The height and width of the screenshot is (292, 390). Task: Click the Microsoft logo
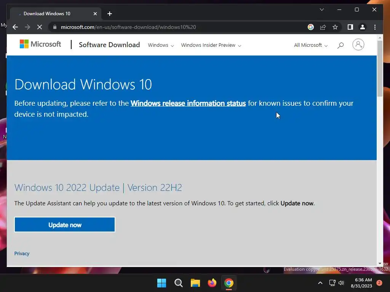point(40,44)
